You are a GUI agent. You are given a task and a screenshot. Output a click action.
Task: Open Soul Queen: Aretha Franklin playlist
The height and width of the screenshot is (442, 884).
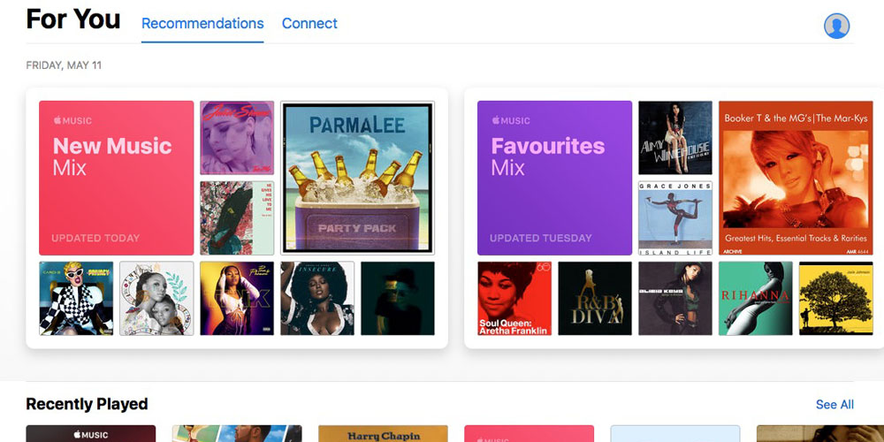point(514,298)
